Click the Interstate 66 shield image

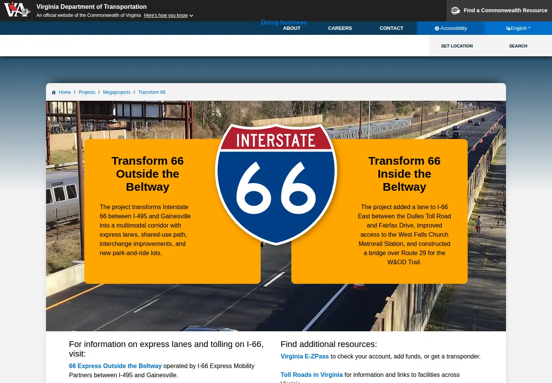[276, 184]
